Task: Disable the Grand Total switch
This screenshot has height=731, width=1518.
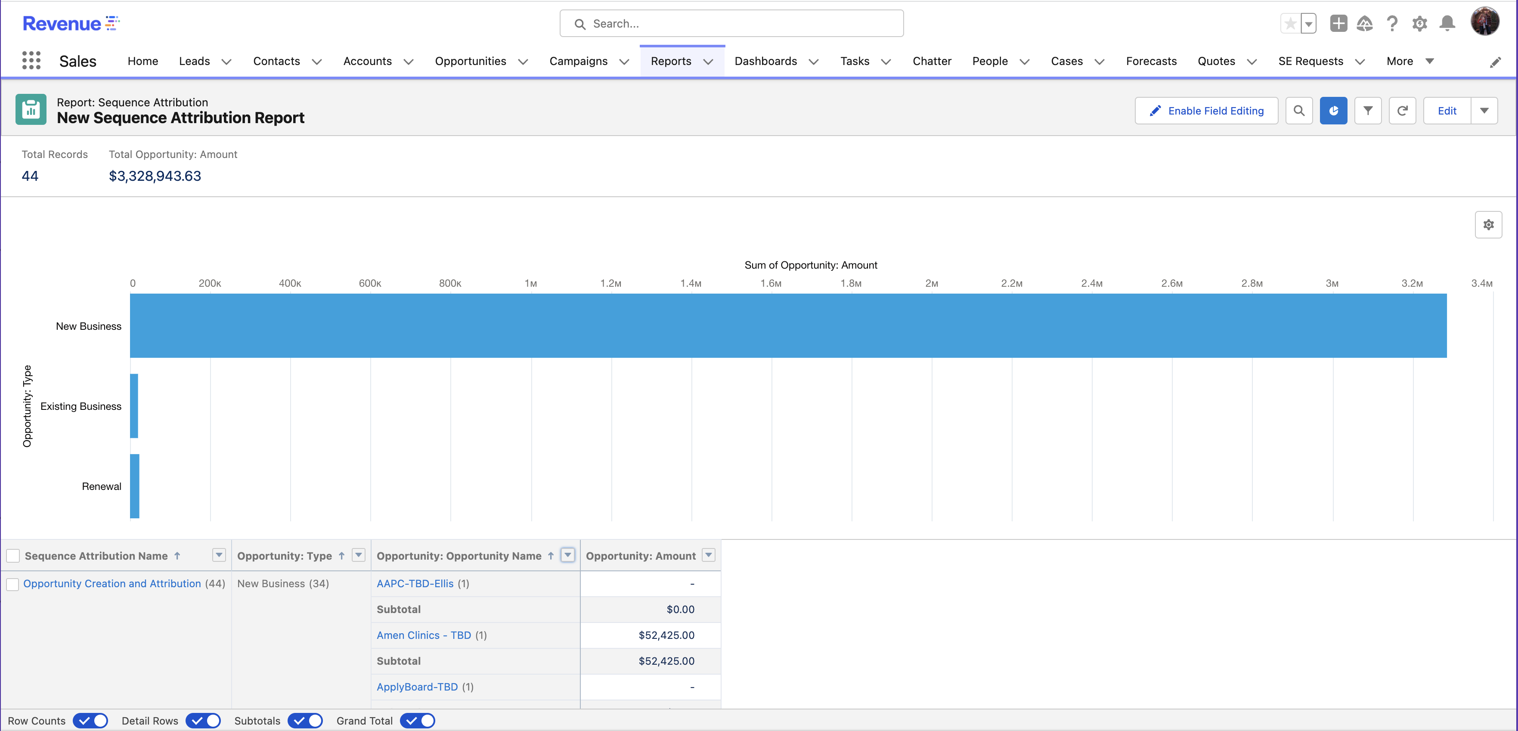Action: 418,720
